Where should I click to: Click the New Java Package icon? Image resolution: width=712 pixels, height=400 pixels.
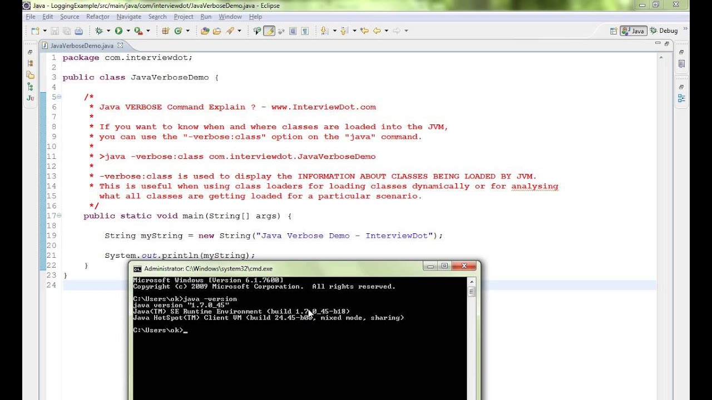coord(165,31)
